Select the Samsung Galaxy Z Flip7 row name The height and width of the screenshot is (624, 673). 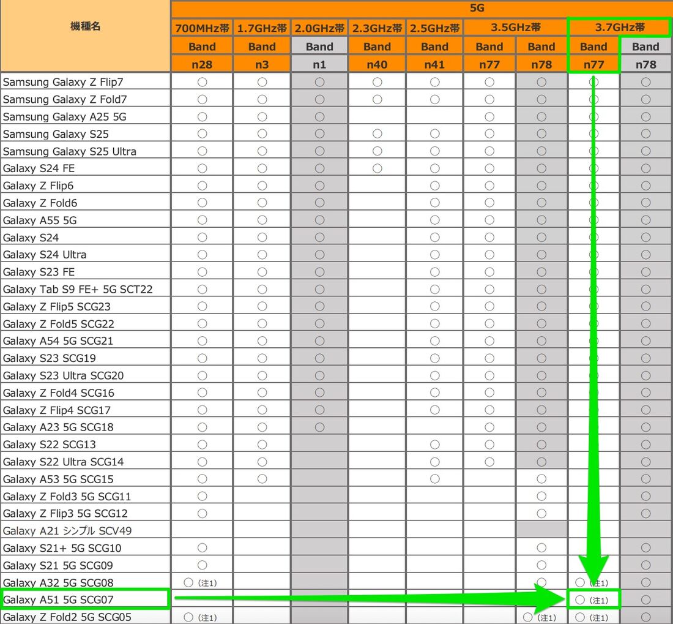[x=62, y=81]
